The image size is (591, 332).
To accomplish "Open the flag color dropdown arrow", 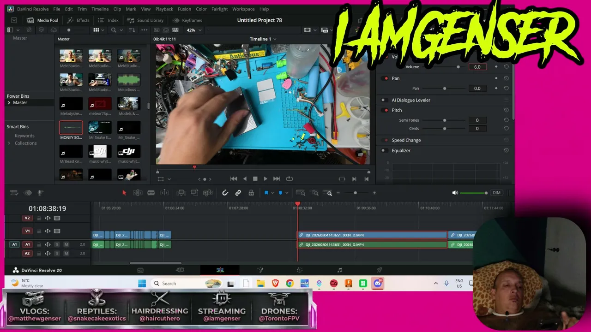I will (x=272, y=193).
